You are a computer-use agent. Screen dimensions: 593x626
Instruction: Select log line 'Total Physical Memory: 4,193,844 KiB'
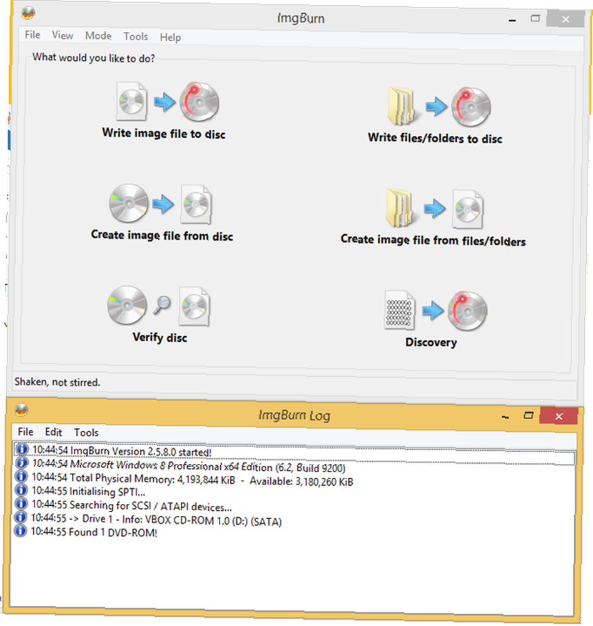(x=192, y=480)
